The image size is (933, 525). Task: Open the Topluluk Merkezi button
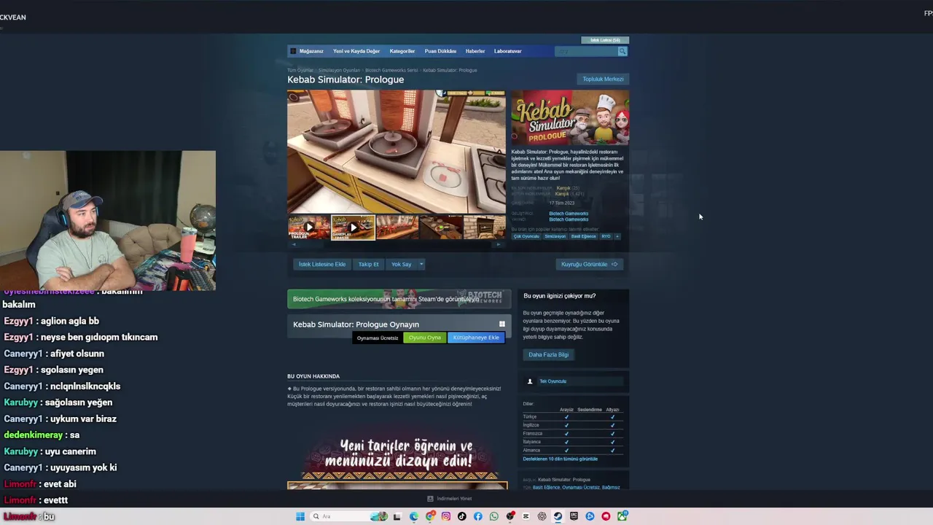tap(603, 79)
